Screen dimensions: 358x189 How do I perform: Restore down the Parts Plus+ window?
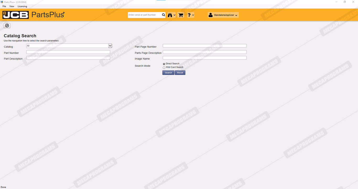tap(345, 2)
